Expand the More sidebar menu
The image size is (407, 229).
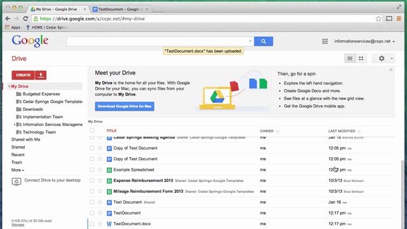[x=18, y=170]
